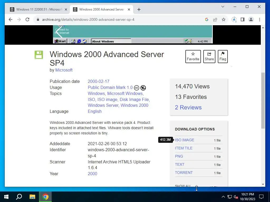Download the ISO IMAGE option
Image resolution: width=270 pixels, height=202 pixels.
click(x=185, y=140)
